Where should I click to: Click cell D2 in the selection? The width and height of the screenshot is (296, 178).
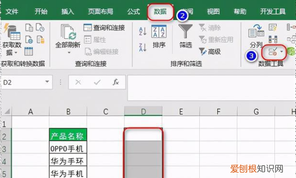click(x=143, y=135)
